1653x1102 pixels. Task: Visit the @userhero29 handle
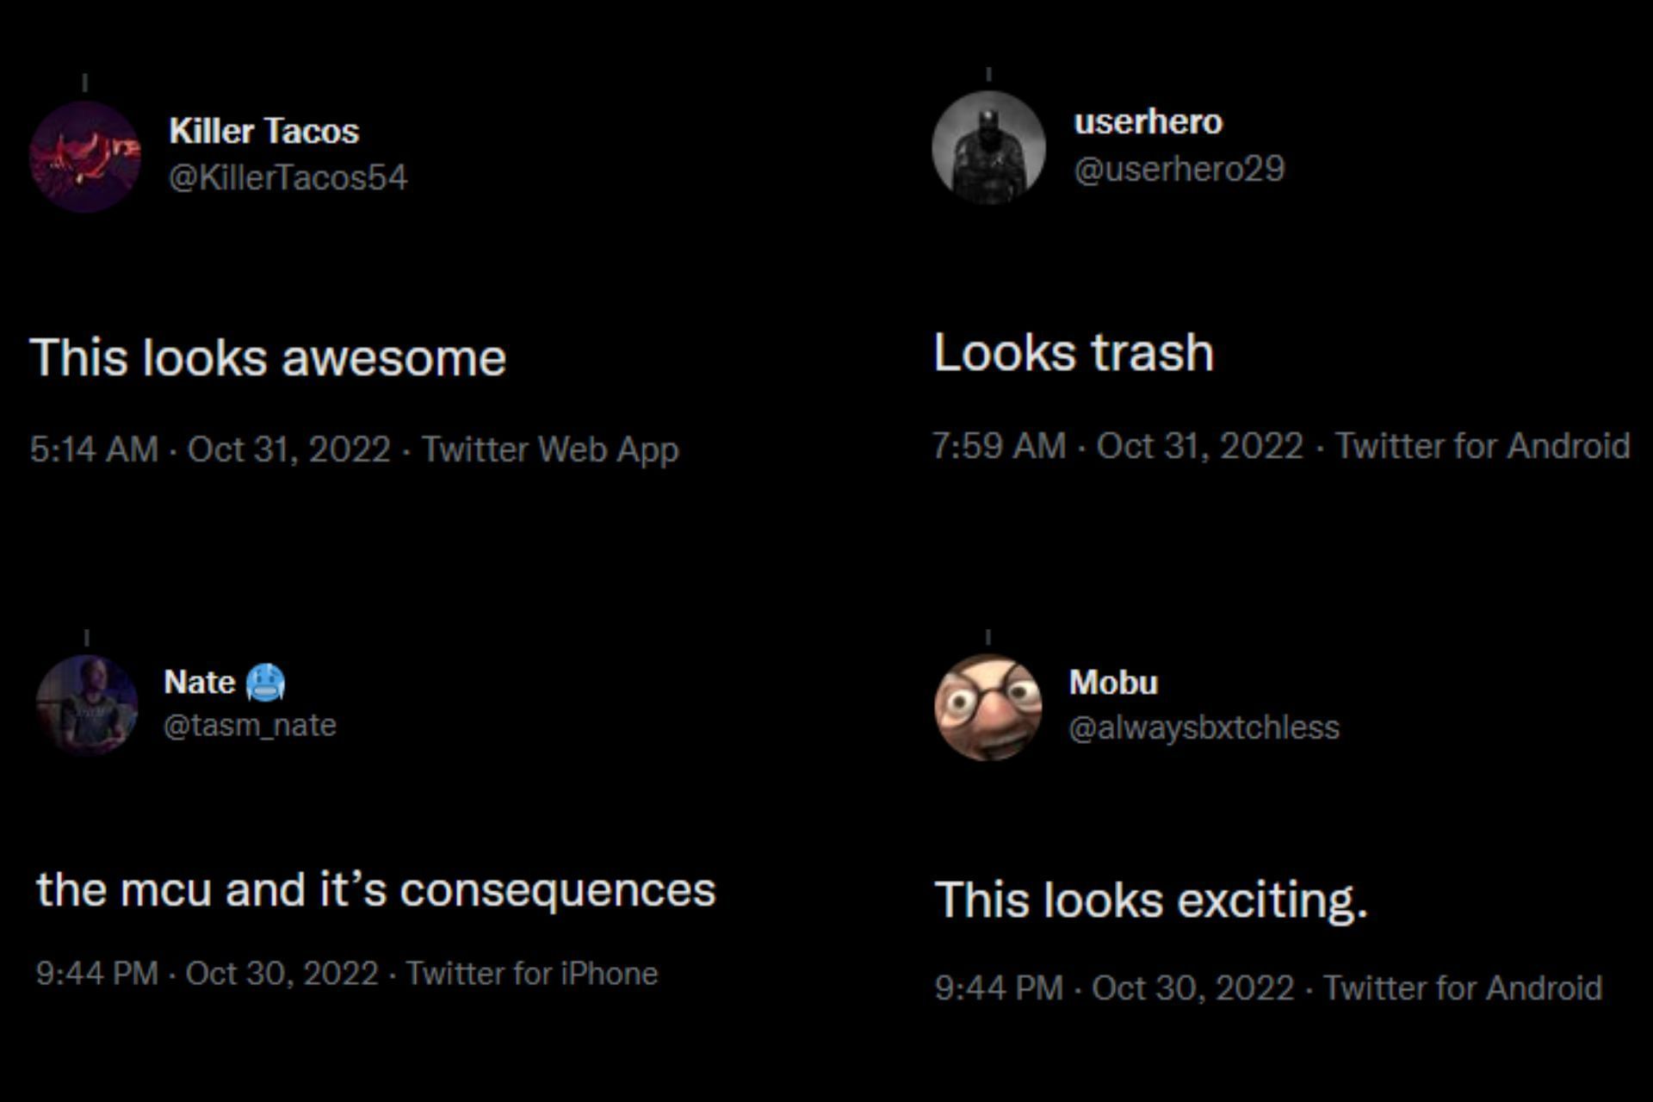click(x=1179, y=169)
